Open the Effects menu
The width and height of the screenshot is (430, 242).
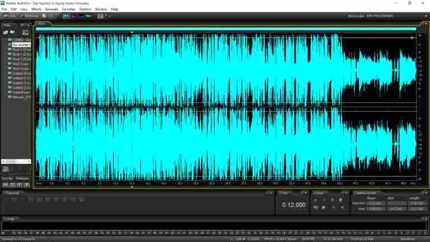[x=36, y=10]
